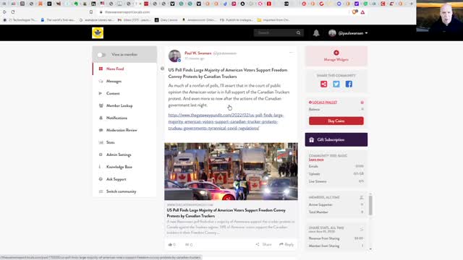This screenshot has height=260, width=463.
Task: Open the Brave shields icon
Action: click(x=355, y=12)
